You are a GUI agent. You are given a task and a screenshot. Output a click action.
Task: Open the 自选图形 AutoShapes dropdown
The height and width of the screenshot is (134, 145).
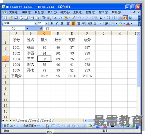click(31, 126)
